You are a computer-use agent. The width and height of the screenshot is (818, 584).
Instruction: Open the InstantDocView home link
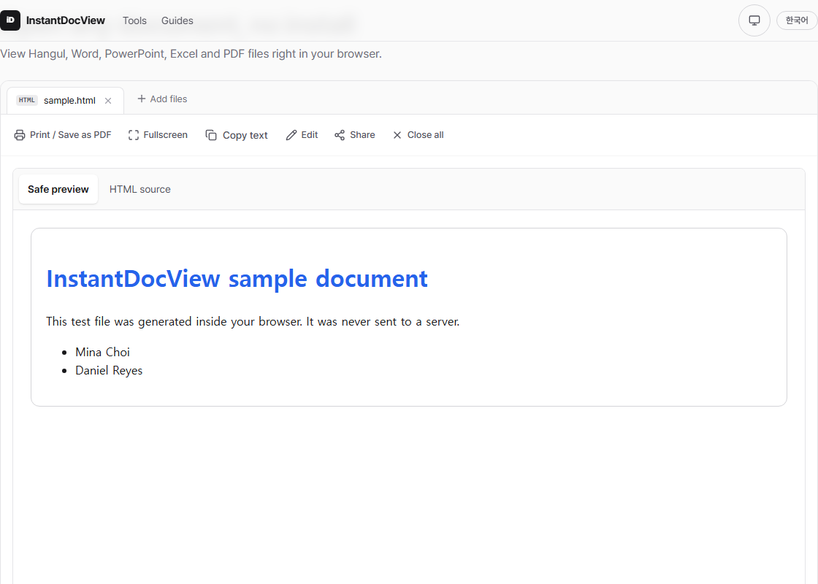tap(65, 20)
